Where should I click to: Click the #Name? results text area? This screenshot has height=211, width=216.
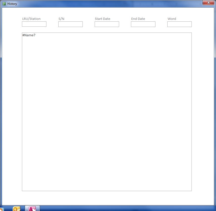tap(107, 112)
